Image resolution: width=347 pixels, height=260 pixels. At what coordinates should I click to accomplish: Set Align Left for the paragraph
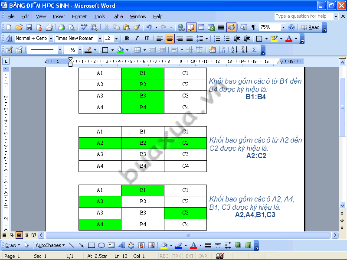[159, 39]
